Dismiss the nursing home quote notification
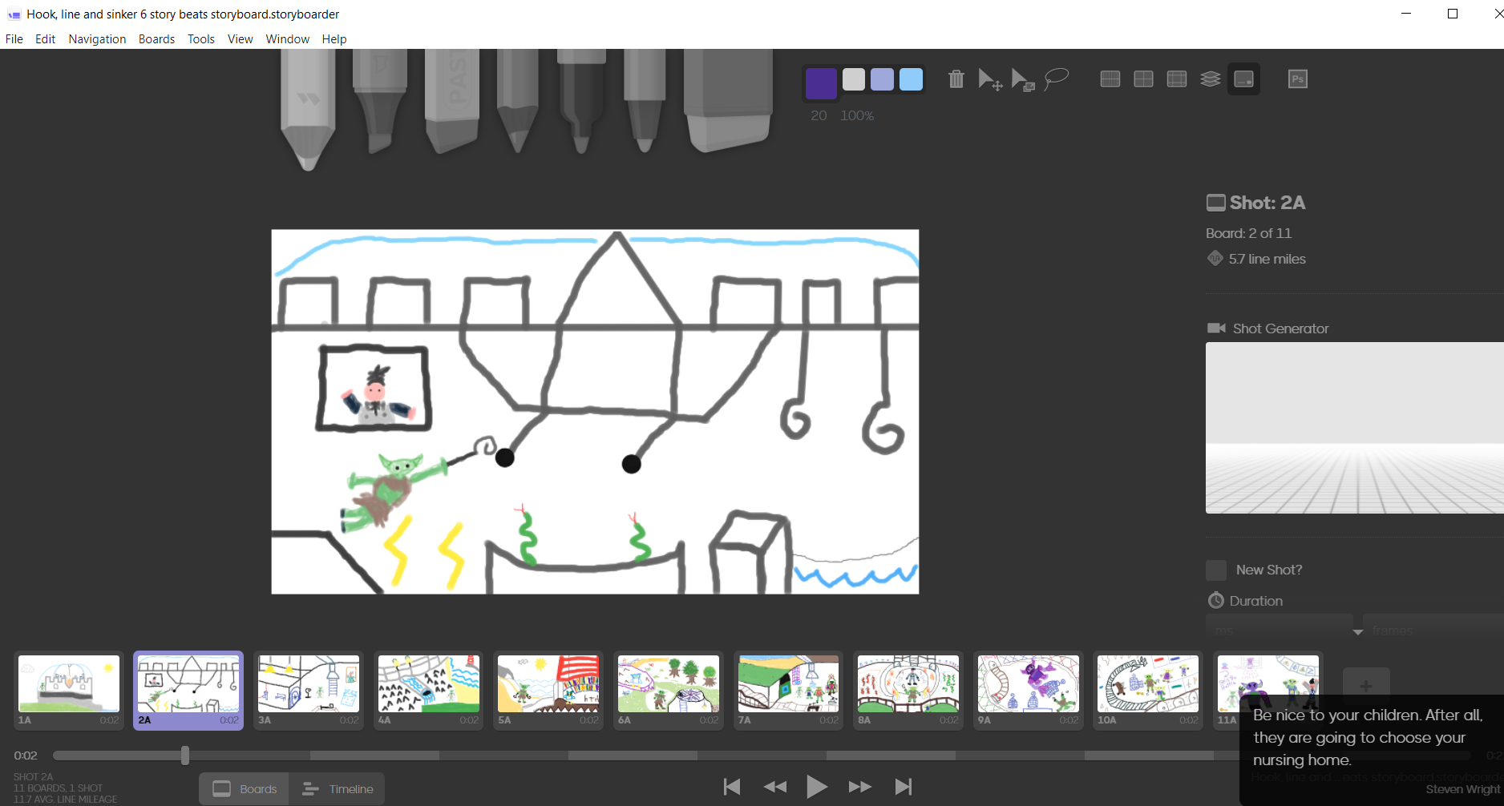 1371,750
